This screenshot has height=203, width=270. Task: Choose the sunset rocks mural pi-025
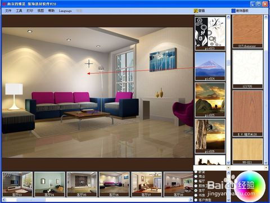[x=210, y=100]
